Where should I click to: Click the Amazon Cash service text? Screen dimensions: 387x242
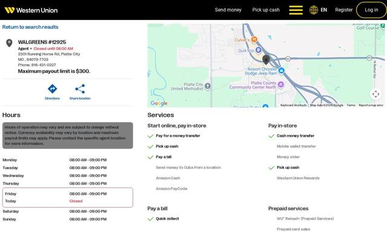[168, 178]
